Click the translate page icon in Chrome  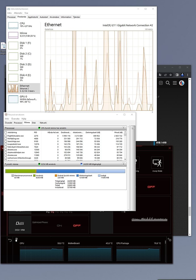point(160,75)
